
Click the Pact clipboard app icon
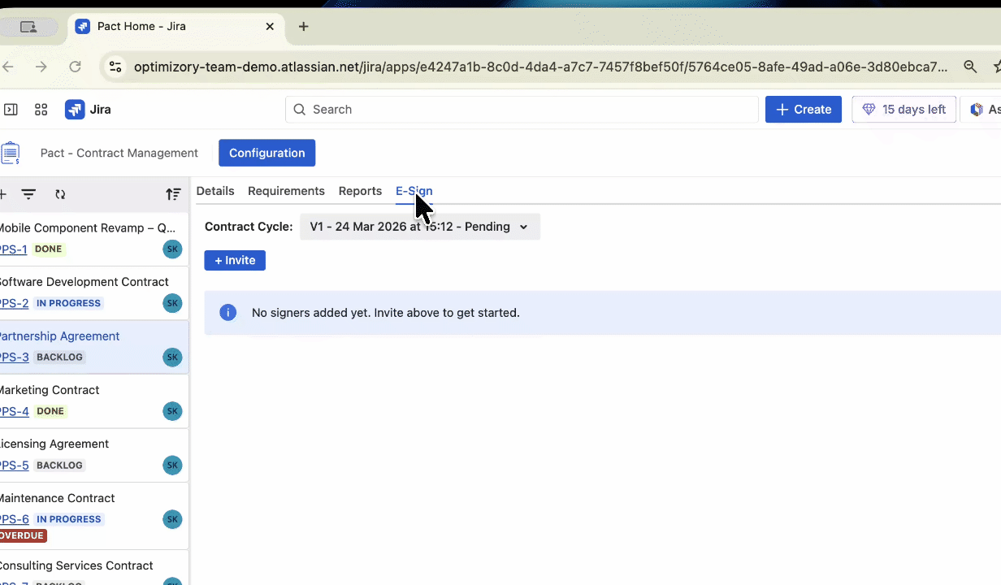point(10,153)
